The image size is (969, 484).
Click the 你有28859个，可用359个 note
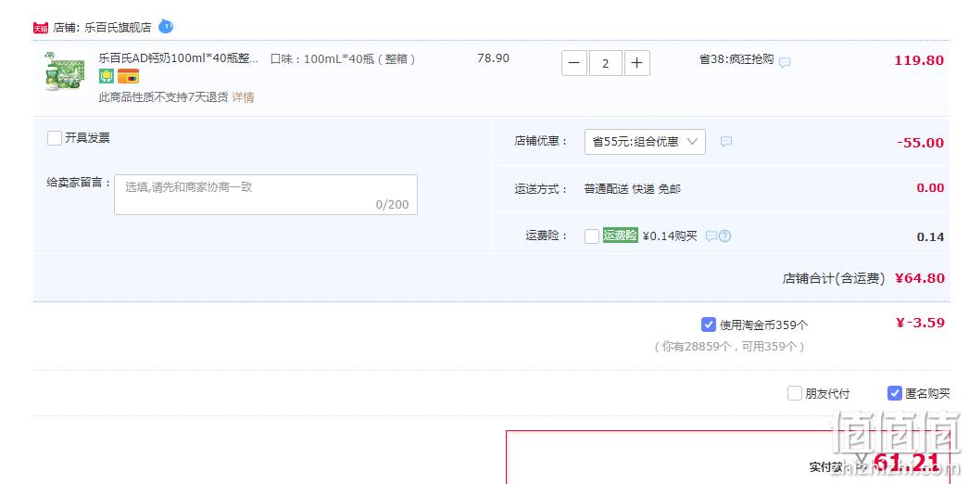pos(729,347)
